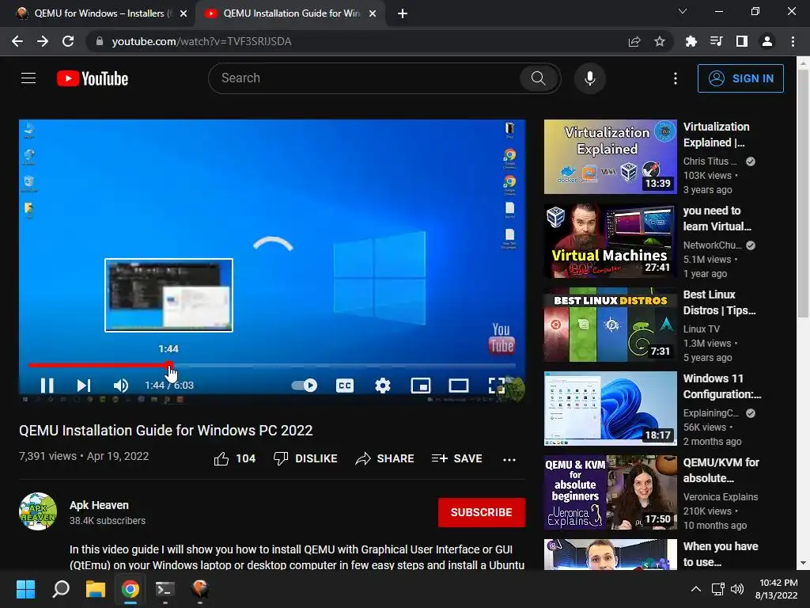This screenshot has width=810, height=608.
Task: Enter full screen mode
Action: click(x=497, y=386)
